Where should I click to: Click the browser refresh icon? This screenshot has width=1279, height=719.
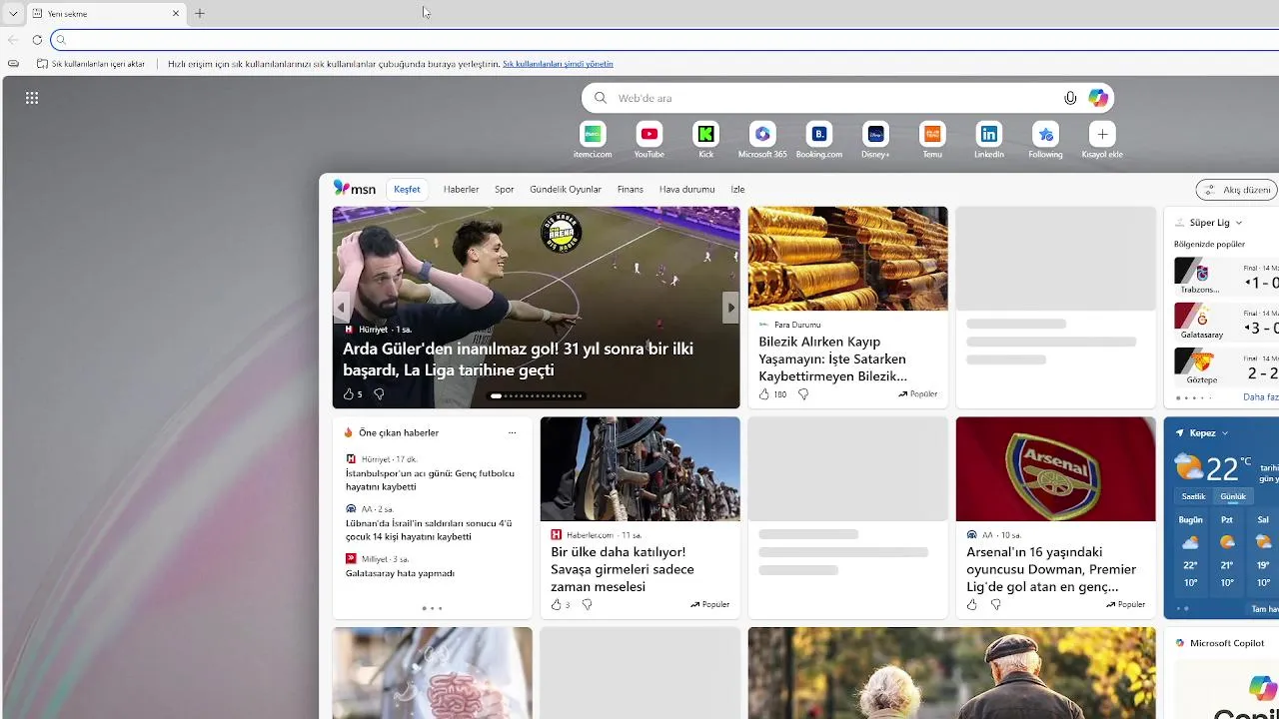(37, 40)
